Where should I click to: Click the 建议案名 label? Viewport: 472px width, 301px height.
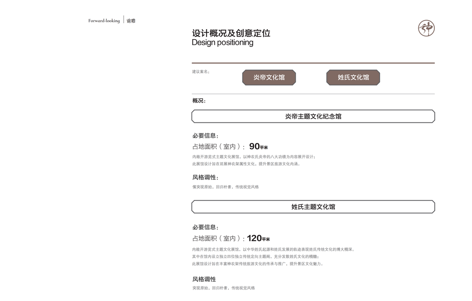point(201,72)
